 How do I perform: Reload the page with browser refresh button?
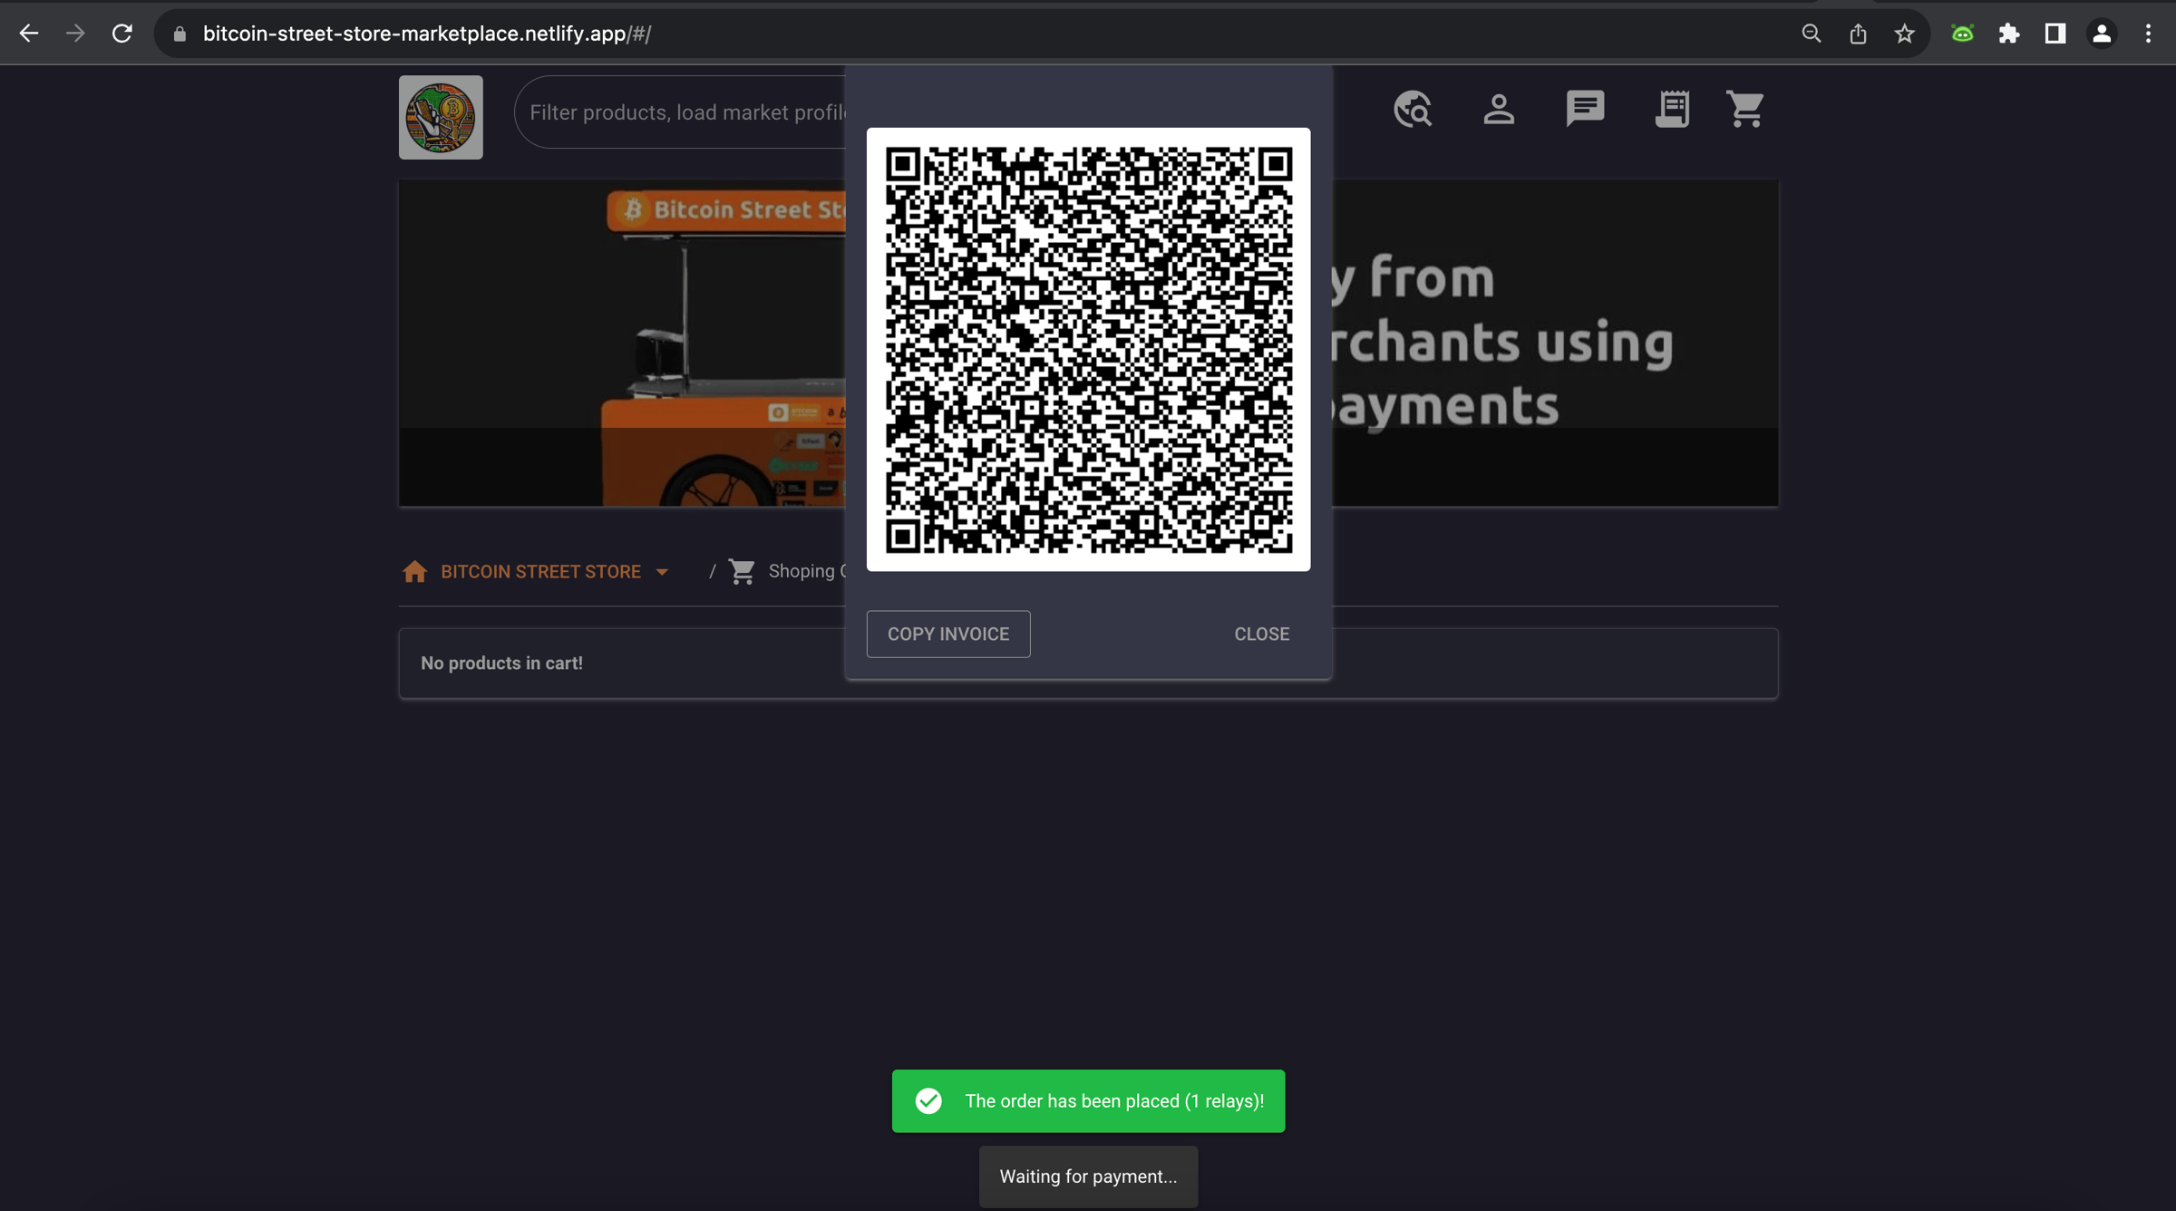122,34
